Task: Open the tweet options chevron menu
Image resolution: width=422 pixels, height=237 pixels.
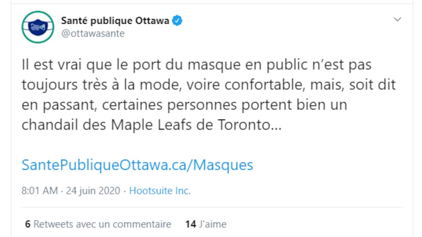Action: coord(398,20)
